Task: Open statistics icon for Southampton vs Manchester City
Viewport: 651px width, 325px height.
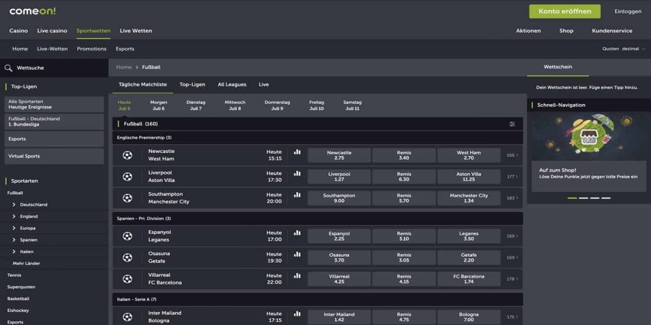Action: pyautogui.click(x=297, y=194)
